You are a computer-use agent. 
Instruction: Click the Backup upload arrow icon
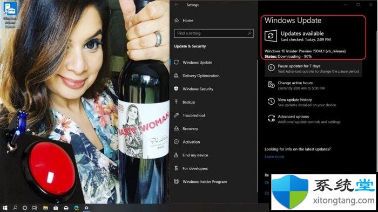pos(177,102)
